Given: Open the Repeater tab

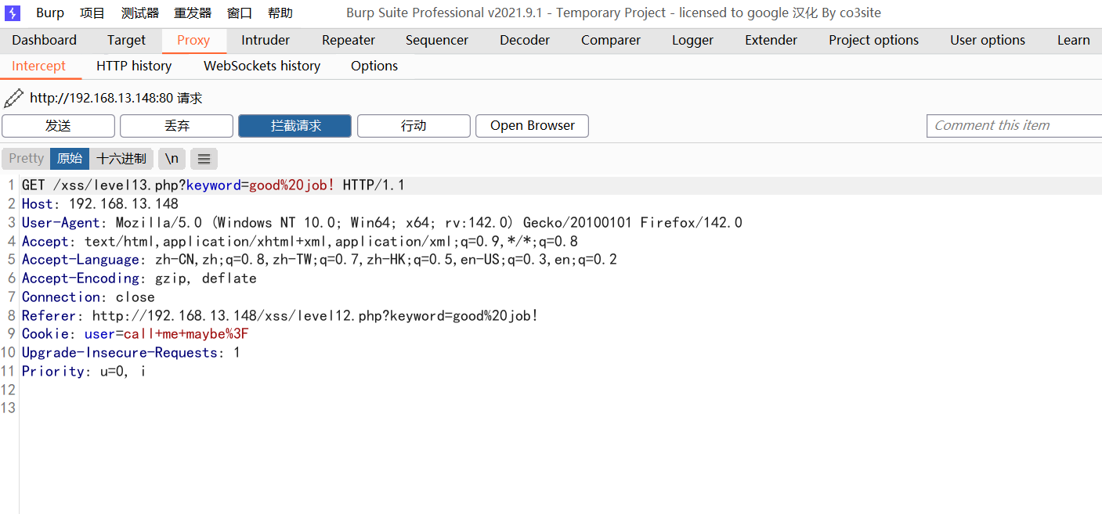Looking at the screenshot, I should point(349,41).
